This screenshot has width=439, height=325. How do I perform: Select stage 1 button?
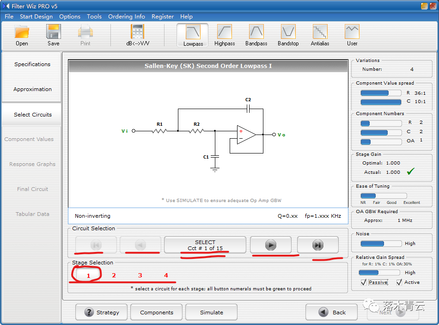click(x=88, y=276)
